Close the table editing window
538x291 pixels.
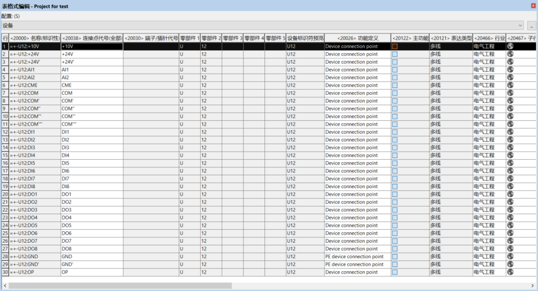click(x=533, y=6)
